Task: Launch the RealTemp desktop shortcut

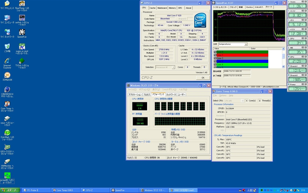Action: point(22,4)
